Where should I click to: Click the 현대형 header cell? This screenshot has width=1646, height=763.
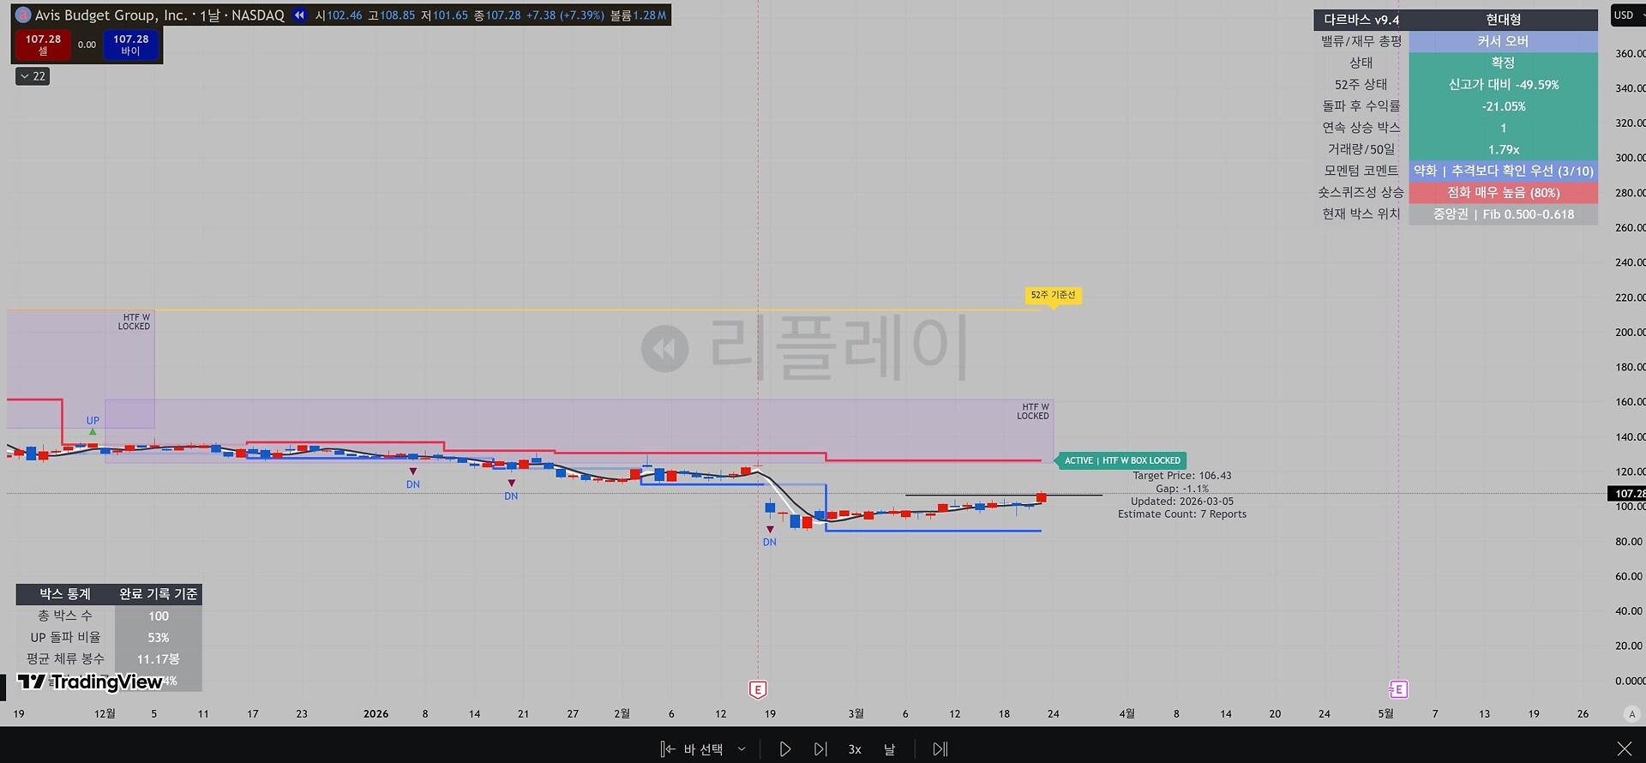pos(1503,20)
